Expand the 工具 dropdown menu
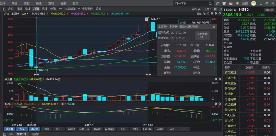The image size is (276, 136). [x=208, y=9]
